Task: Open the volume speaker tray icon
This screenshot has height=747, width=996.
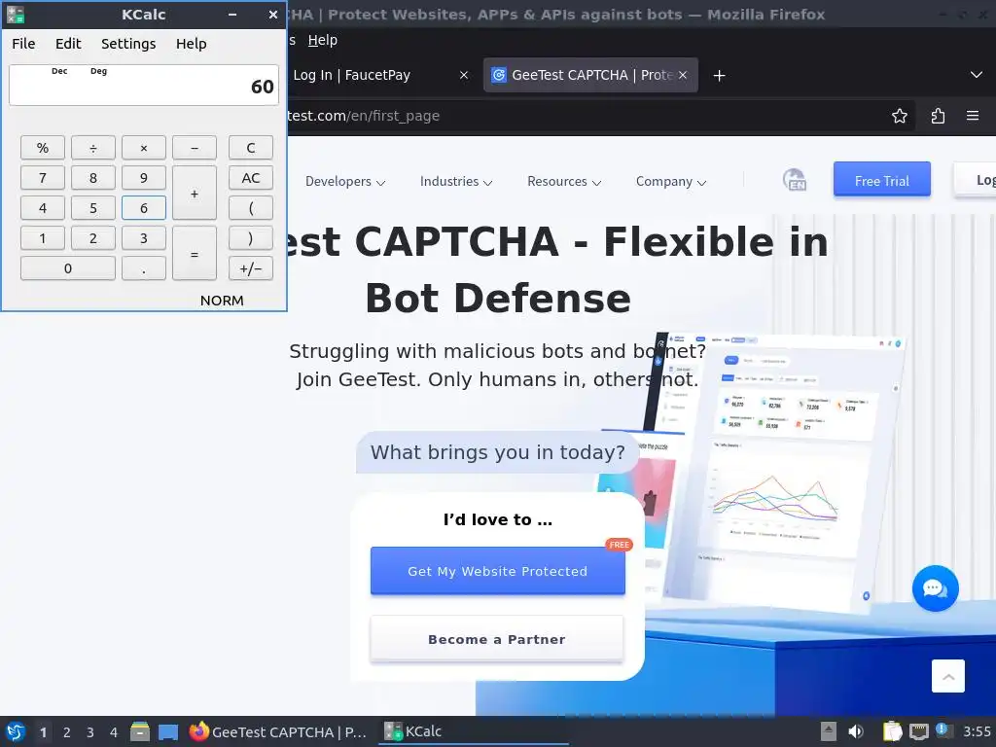Action: tap(856, 731)
